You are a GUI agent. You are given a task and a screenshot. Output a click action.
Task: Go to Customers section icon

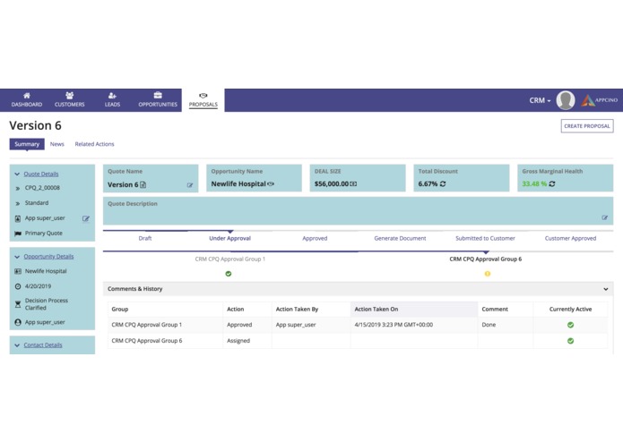pos(70,96)
